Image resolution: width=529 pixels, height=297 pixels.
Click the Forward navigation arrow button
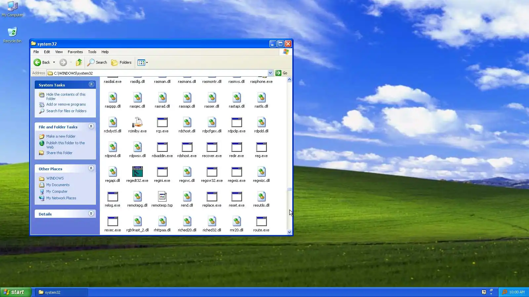(63, 62)
